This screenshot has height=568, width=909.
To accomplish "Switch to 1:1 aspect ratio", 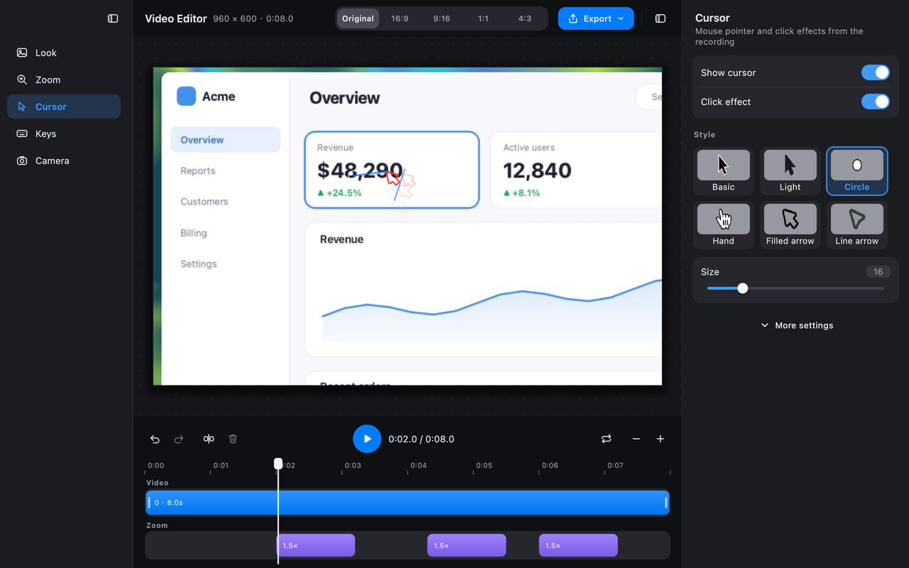I will point(484,18).
